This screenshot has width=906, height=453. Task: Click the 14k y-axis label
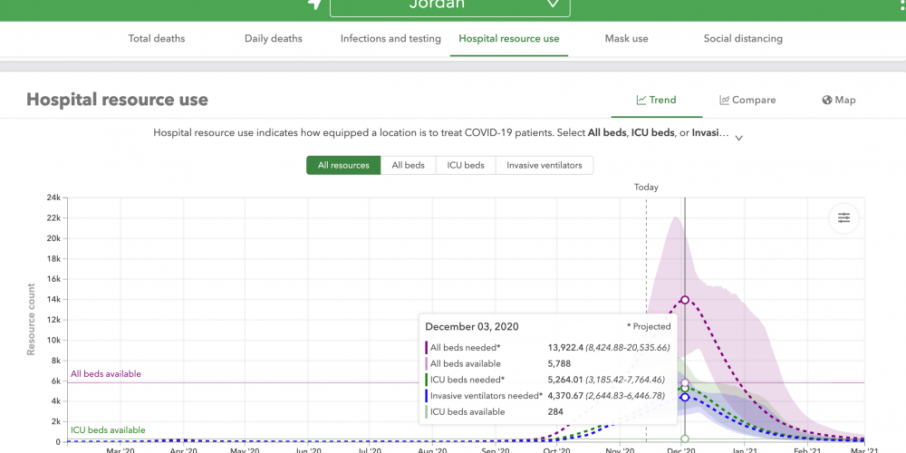[53, 299]
